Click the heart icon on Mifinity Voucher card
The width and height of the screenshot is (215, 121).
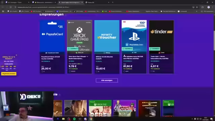(97, 72)
